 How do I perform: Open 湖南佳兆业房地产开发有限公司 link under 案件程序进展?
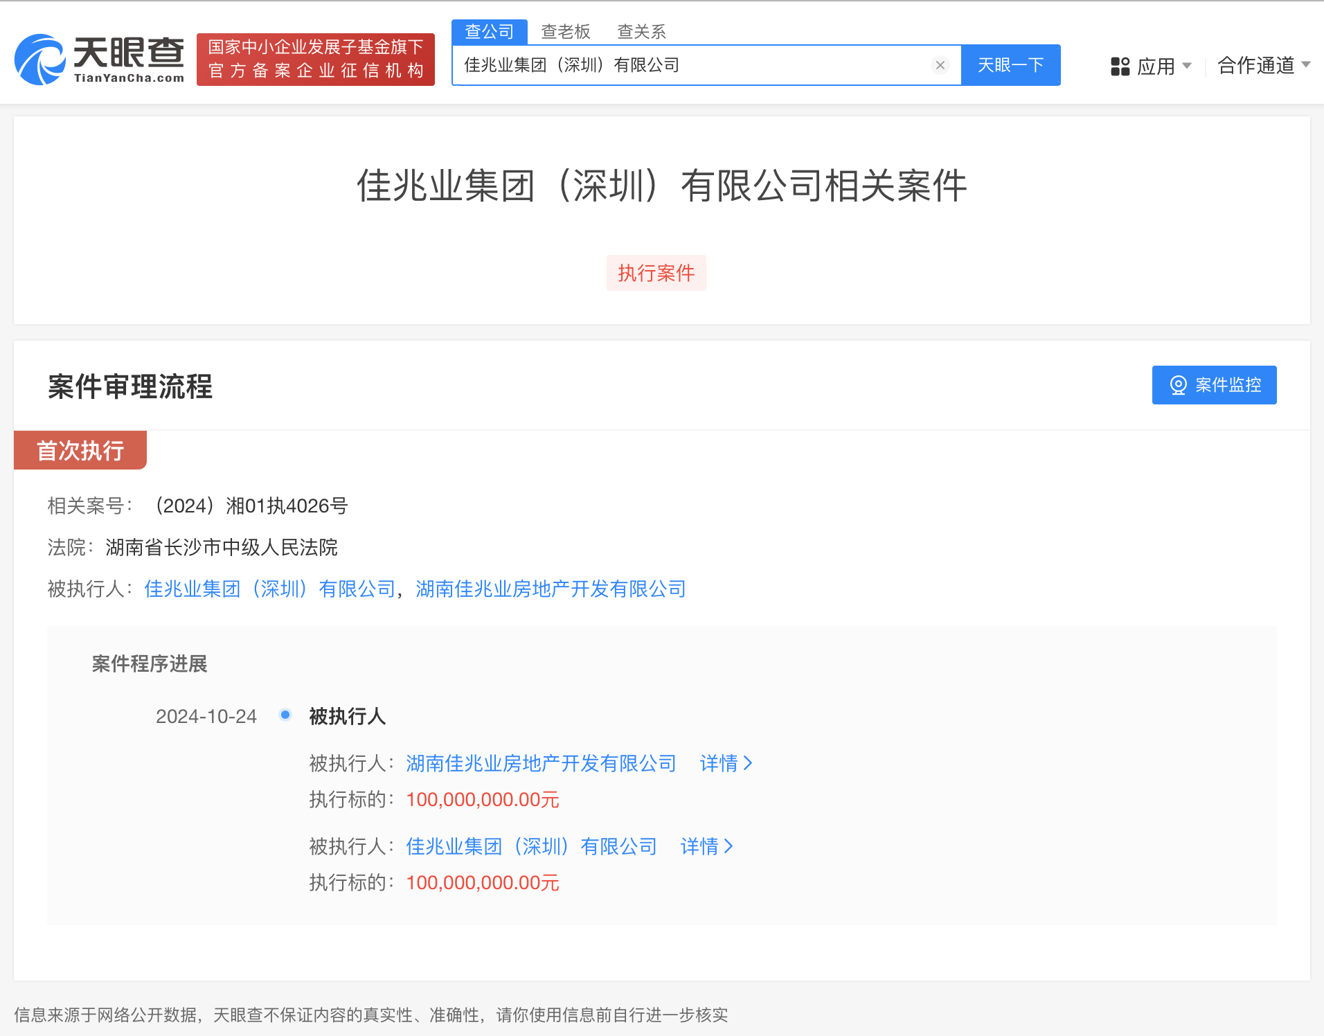point(541,763)
